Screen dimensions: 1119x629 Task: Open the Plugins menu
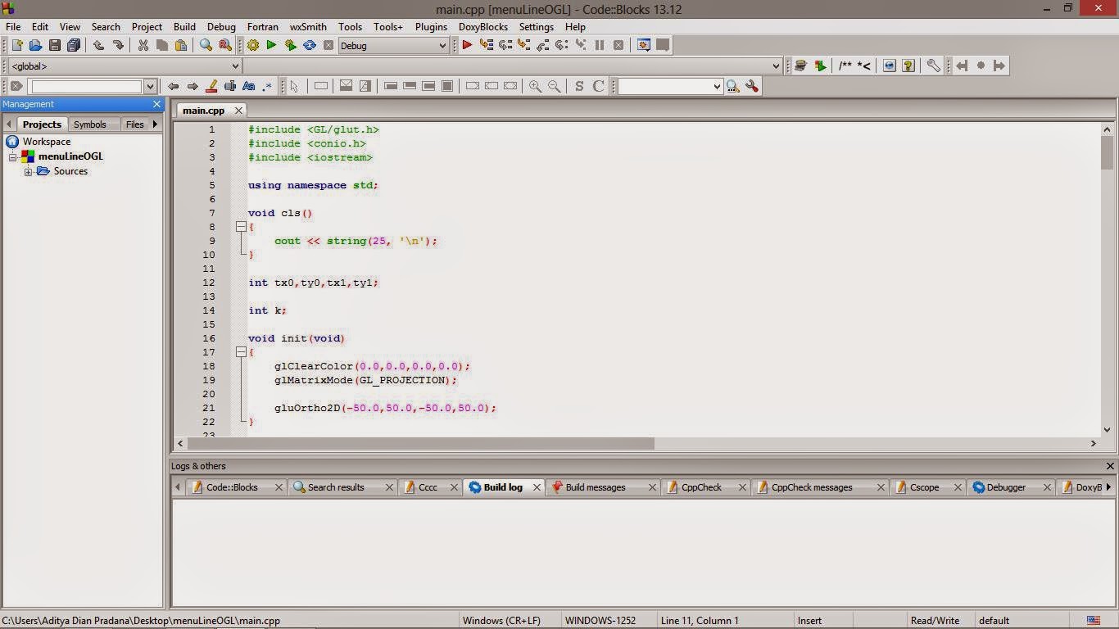click(x=431, y=26)
